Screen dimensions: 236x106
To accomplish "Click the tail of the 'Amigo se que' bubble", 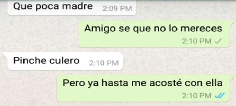I will 231,23.
